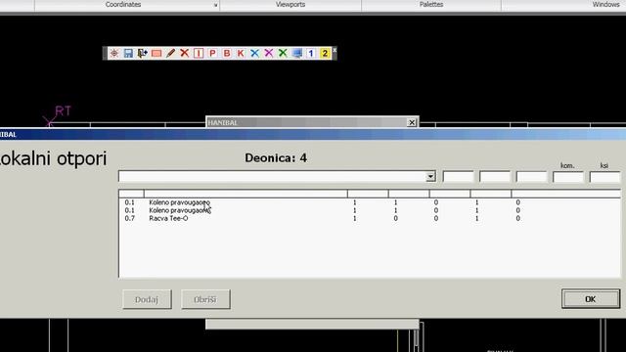Click the Obriši button
Screen dimensions: 626x352
205,299
